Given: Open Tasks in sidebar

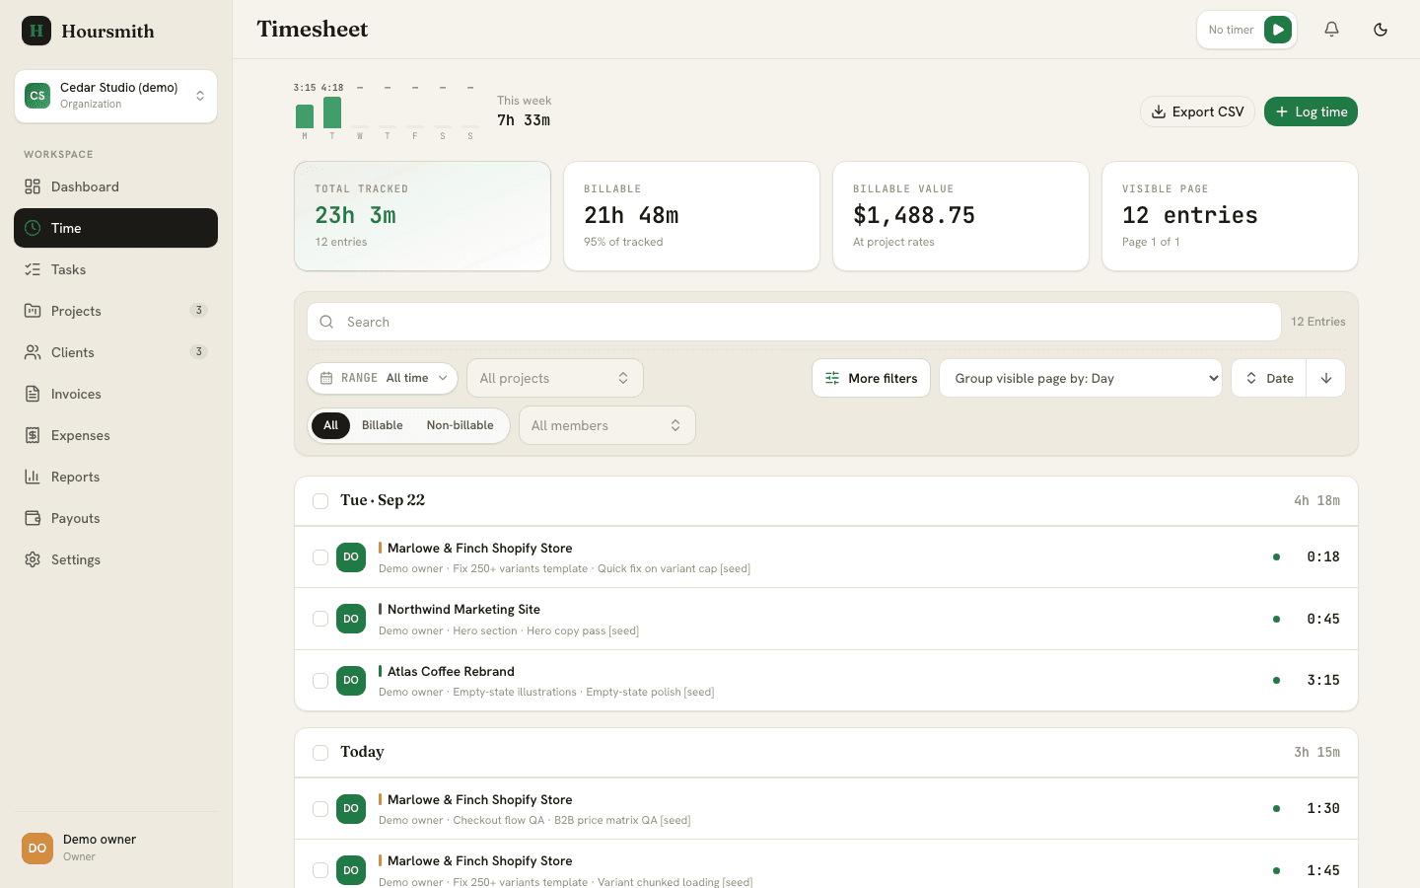Looking at the screenshot, I should 115,269.
